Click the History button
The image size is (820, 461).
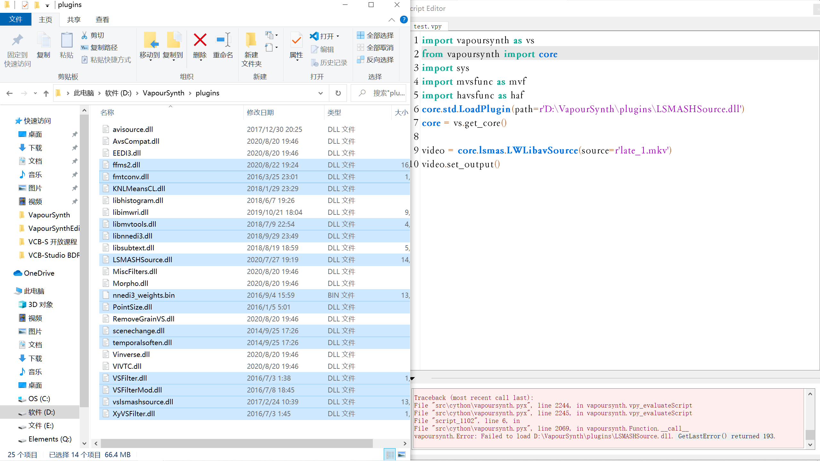click(x=329, y=63)
